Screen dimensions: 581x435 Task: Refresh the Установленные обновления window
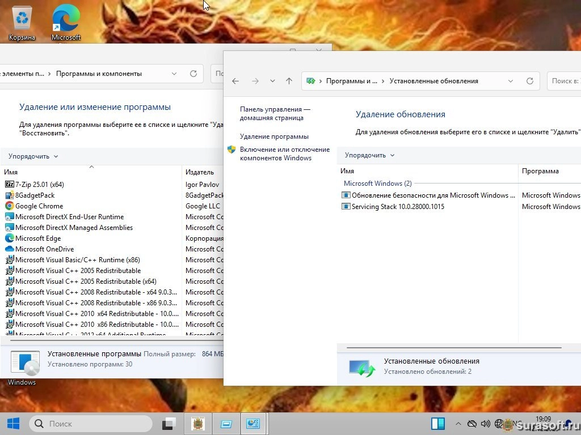coord(529,81)
